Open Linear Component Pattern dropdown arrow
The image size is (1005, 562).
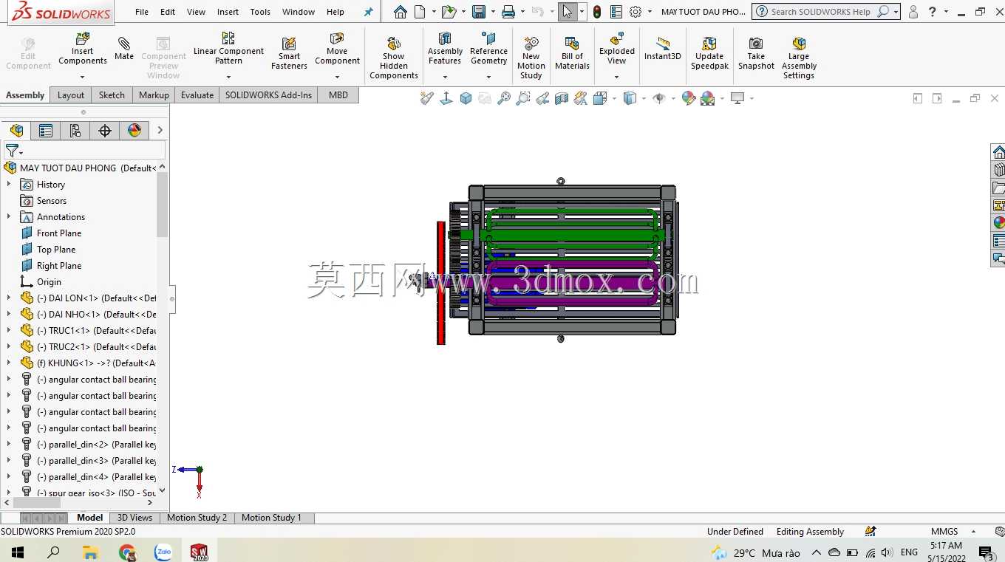click(228, 77)
